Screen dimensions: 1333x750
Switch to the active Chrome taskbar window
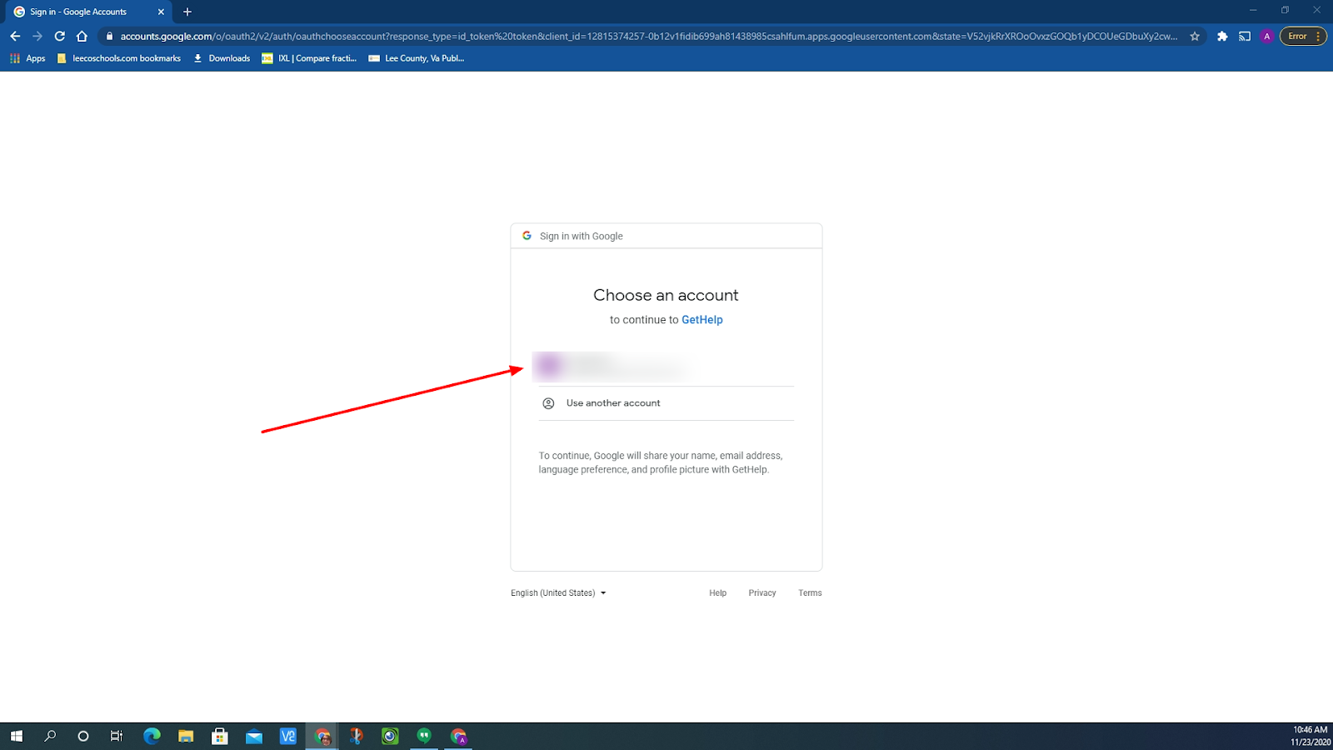coord(322,736)
